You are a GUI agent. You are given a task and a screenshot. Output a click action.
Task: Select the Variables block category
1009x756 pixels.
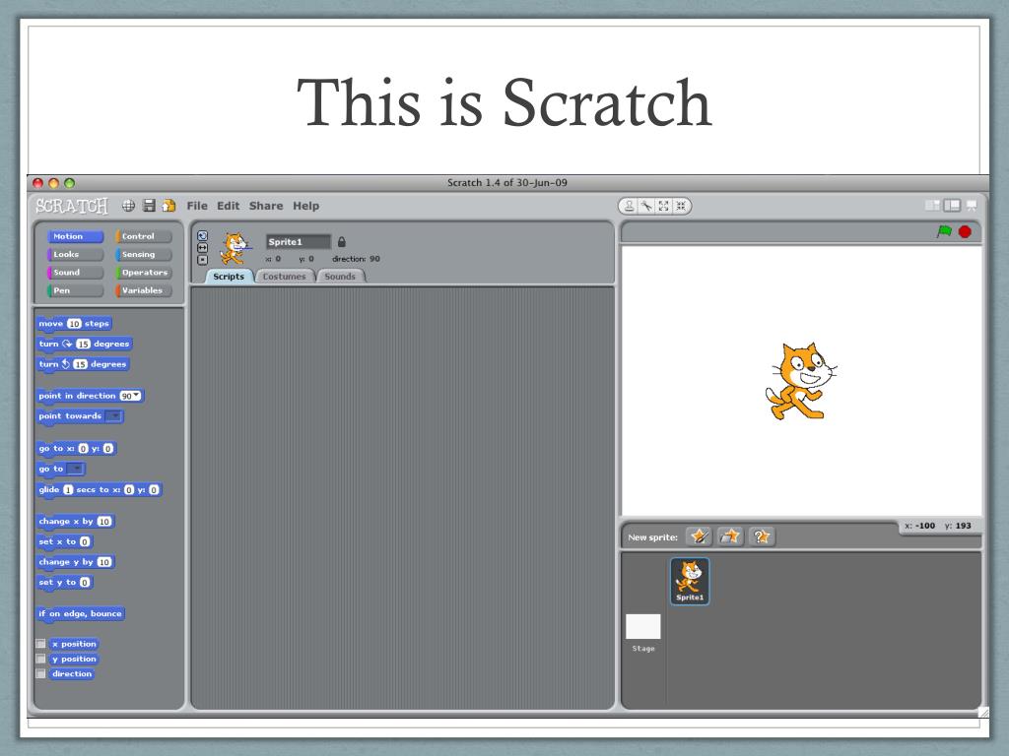(x=144, y=290)
